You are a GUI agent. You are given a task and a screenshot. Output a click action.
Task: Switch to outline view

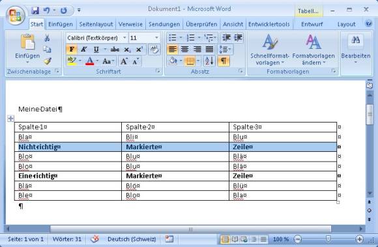pyautogui.click(x=254, y=240)
